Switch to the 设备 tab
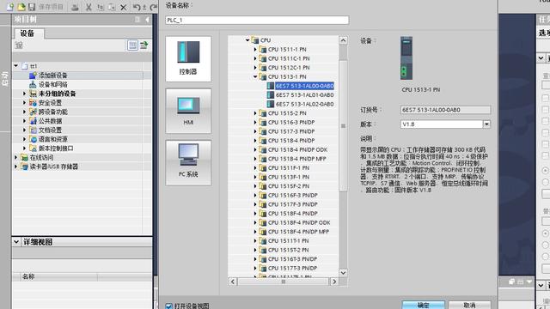Screen dimensions: 550x309 tap(27, 33)
